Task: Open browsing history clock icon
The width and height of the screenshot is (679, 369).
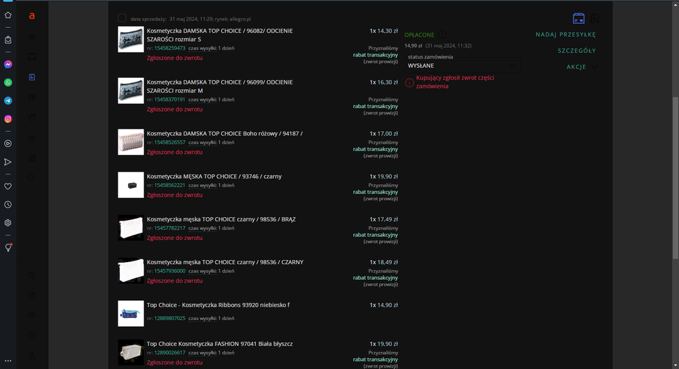Action: click(7, 204)
